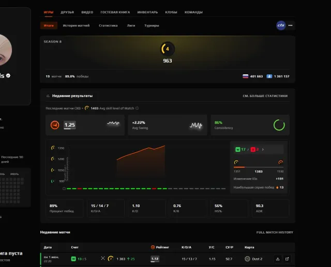The image size is (331, 267).
Task: Click the 56% HS% stat card
Action: pyautogui.click(x=229, y=208)
